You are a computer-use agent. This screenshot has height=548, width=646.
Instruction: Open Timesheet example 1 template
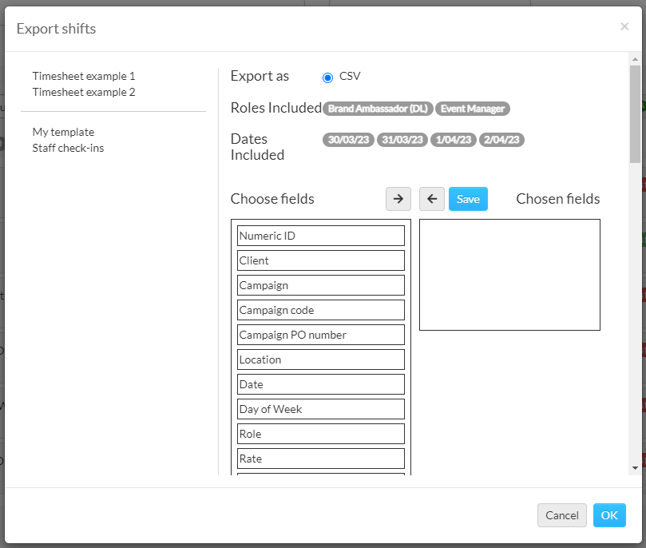click(84, 76)
